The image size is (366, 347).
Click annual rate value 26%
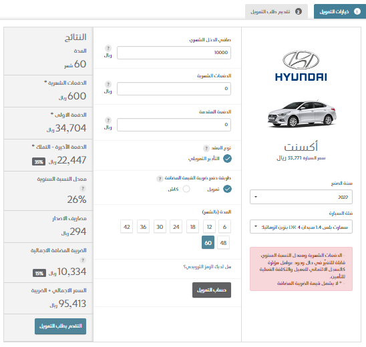(x=77, y=200)
